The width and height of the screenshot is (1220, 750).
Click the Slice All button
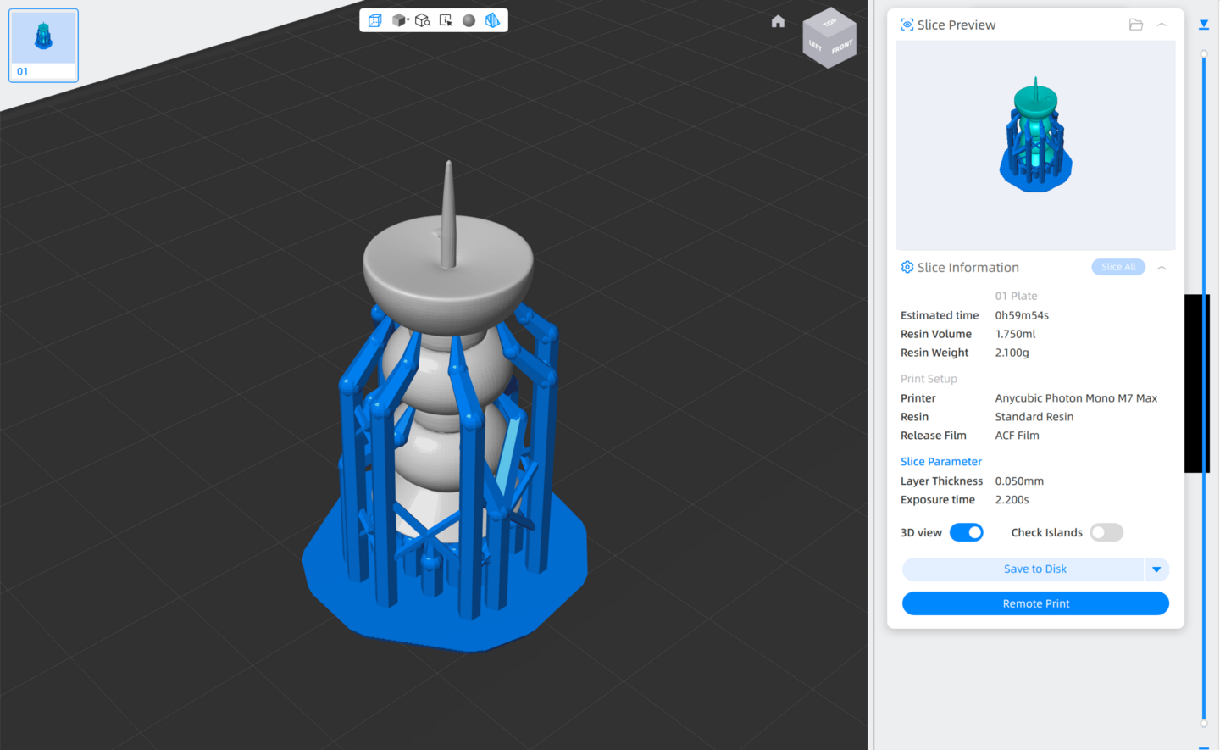[x=1117, y=267]
